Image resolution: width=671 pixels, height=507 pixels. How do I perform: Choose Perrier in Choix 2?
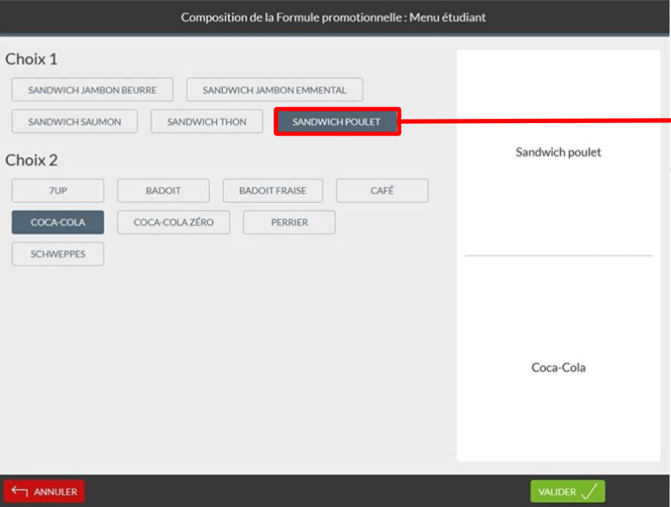[x=289, y=222]
